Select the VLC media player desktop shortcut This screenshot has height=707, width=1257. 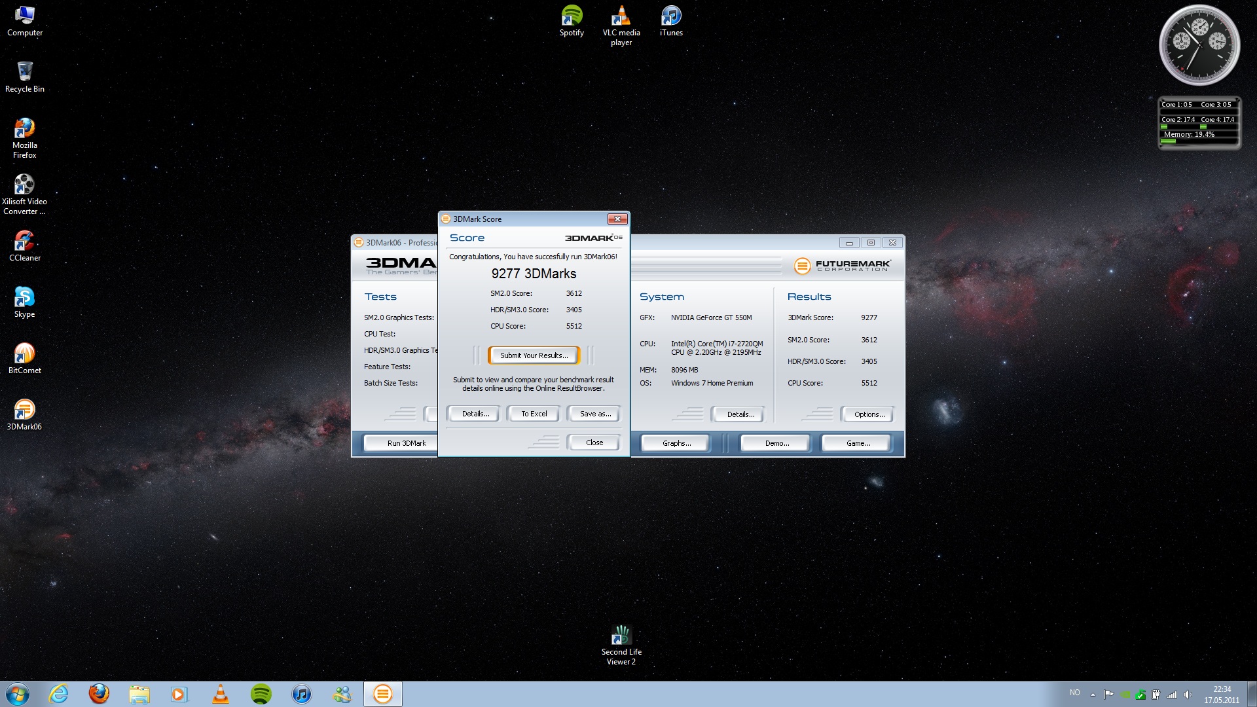(x=621, y=26)
